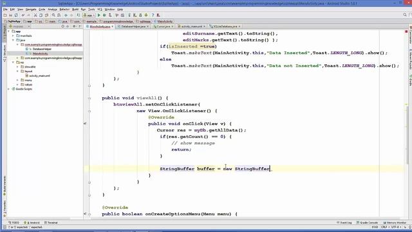This screenshot has width=412, height=232.
Task: Open the Android tool window at bottom
Action: pyautogui.click(x=32, y=222)
